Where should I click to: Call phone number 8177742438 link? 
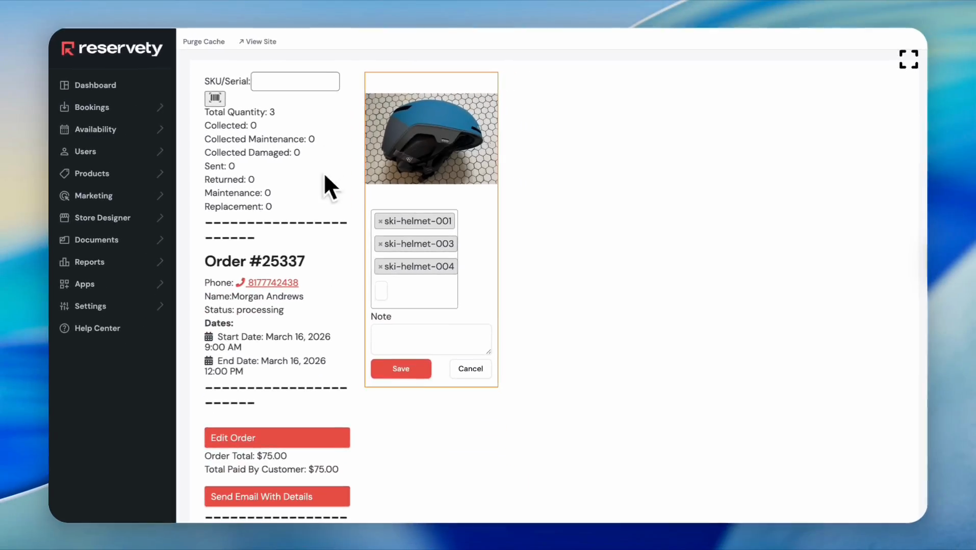point(273,283)
